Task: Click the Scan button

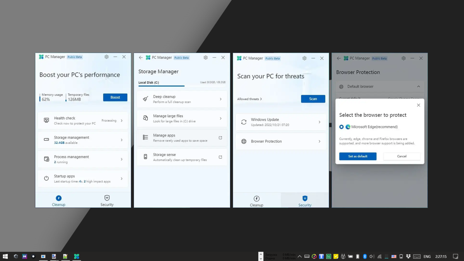Action: tap(313, 99)
